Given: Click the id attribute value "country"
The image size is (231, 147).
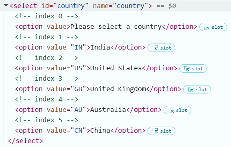Looking at the screenshot, I should tap(71, 6).
